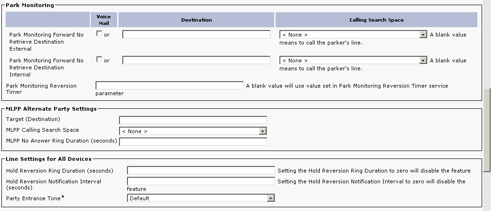Enable Voice Mail for Forward No Retrieve Internal

tap(99, 60)
